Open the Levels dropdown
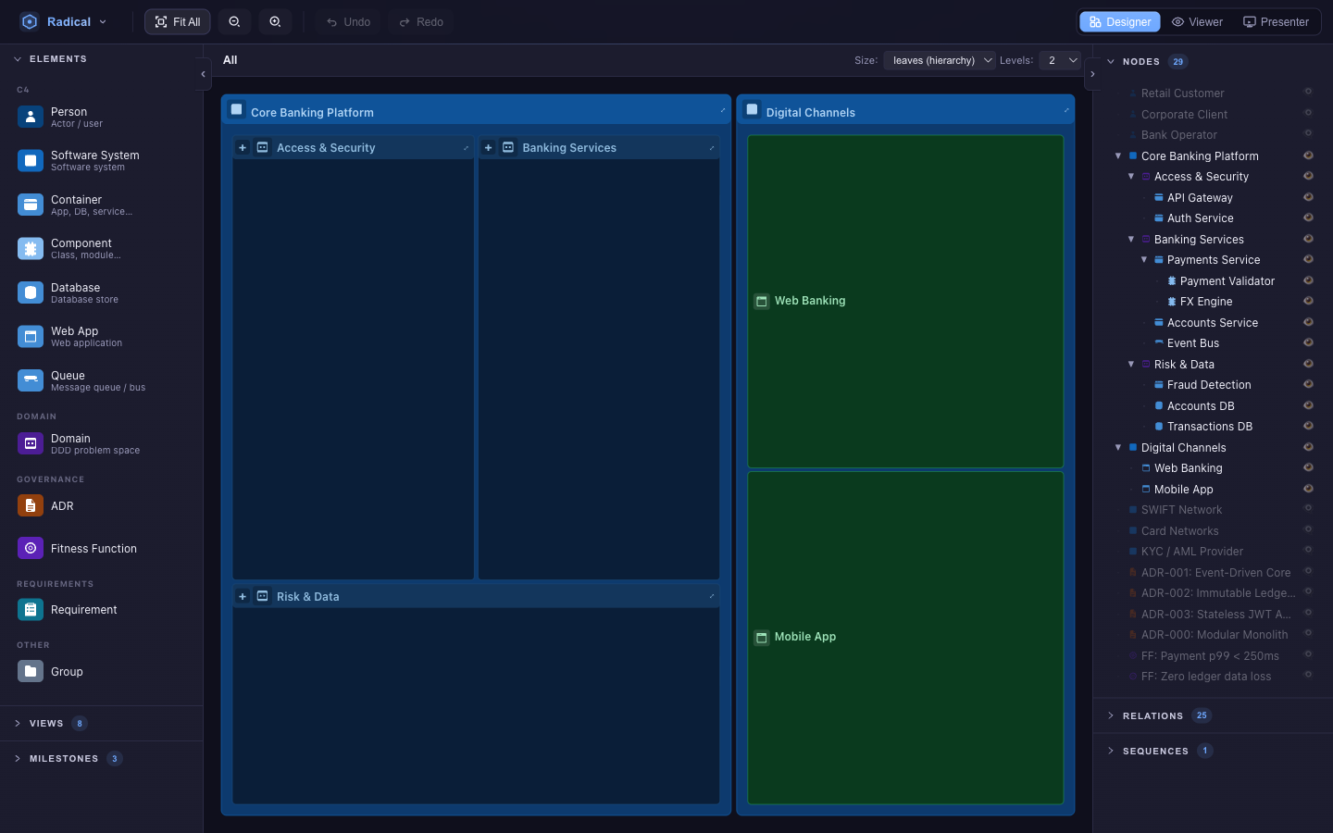 click(x=1060, y=60)
